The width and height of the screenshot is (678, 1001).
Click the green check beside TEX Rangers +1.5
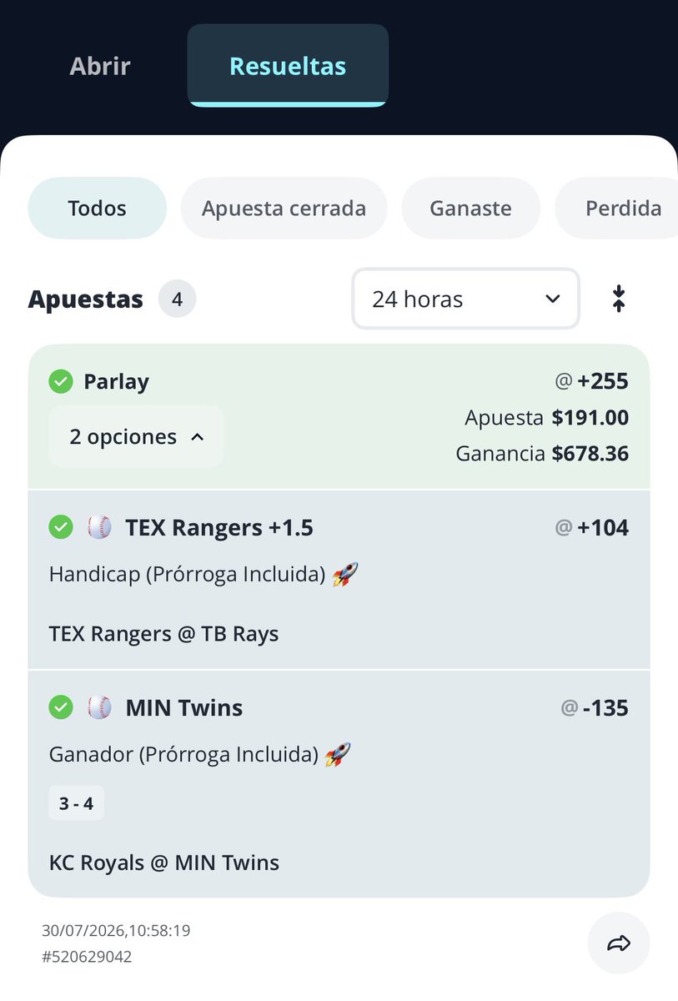[x=60, y=527]
